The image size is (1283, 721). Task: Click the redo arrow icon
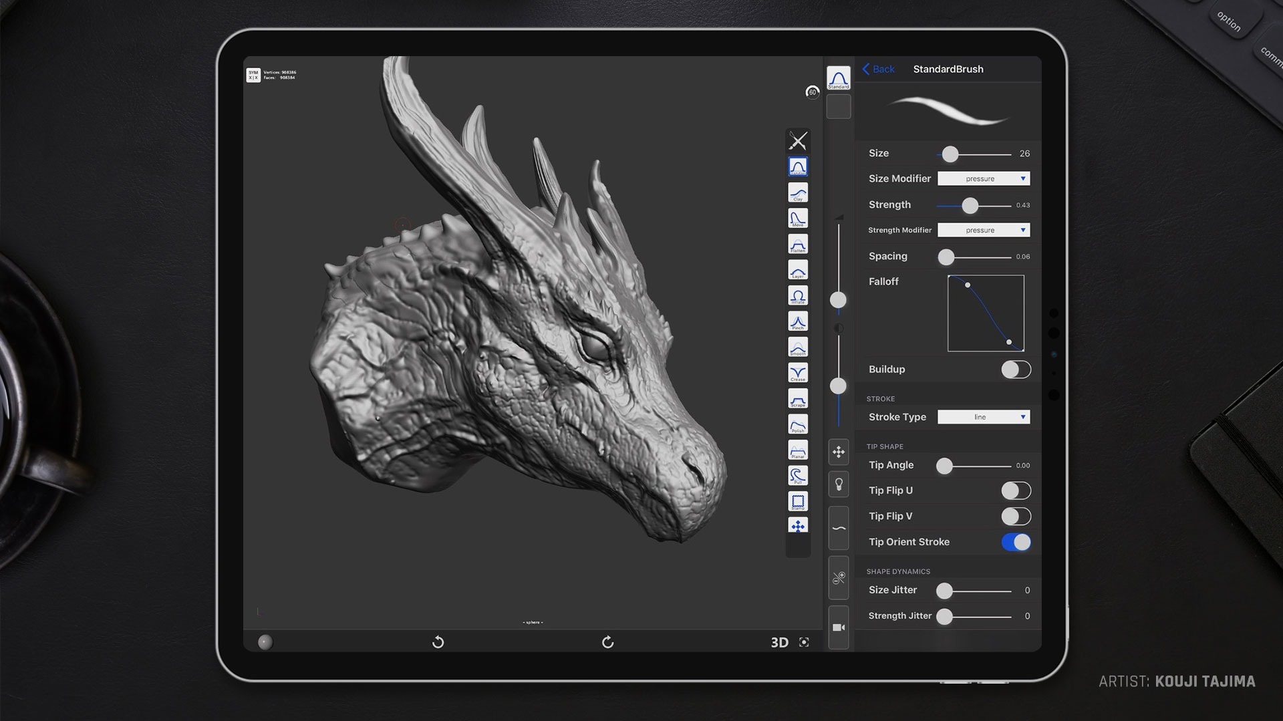click(x=607, y=642)
